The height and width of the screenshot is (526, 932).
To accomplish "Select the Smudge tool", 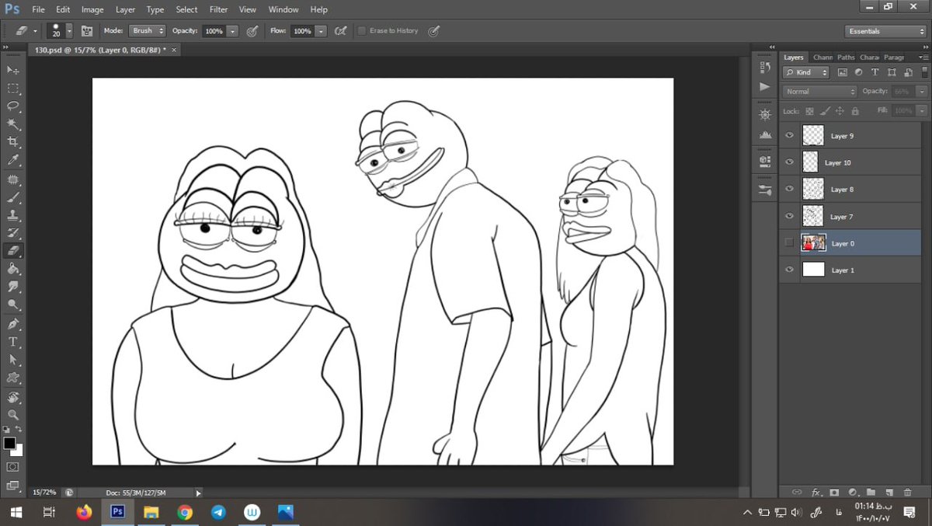I will tap(13, 286).
